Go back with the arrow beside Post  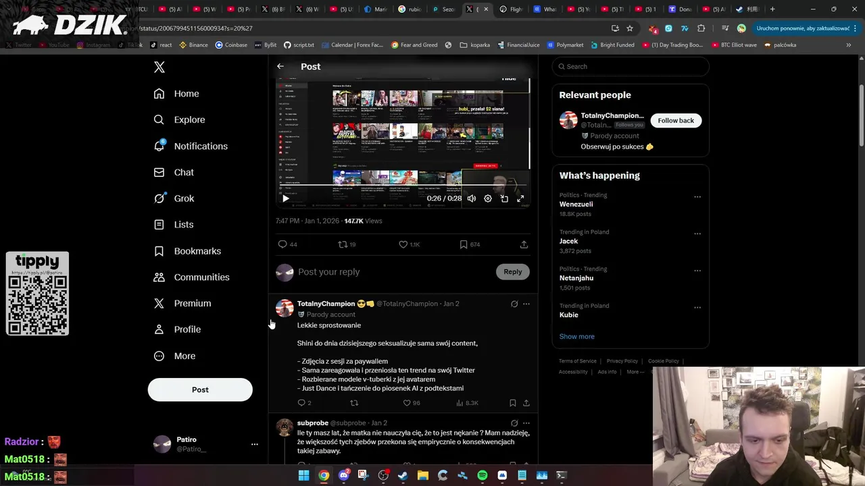[280, 66]
